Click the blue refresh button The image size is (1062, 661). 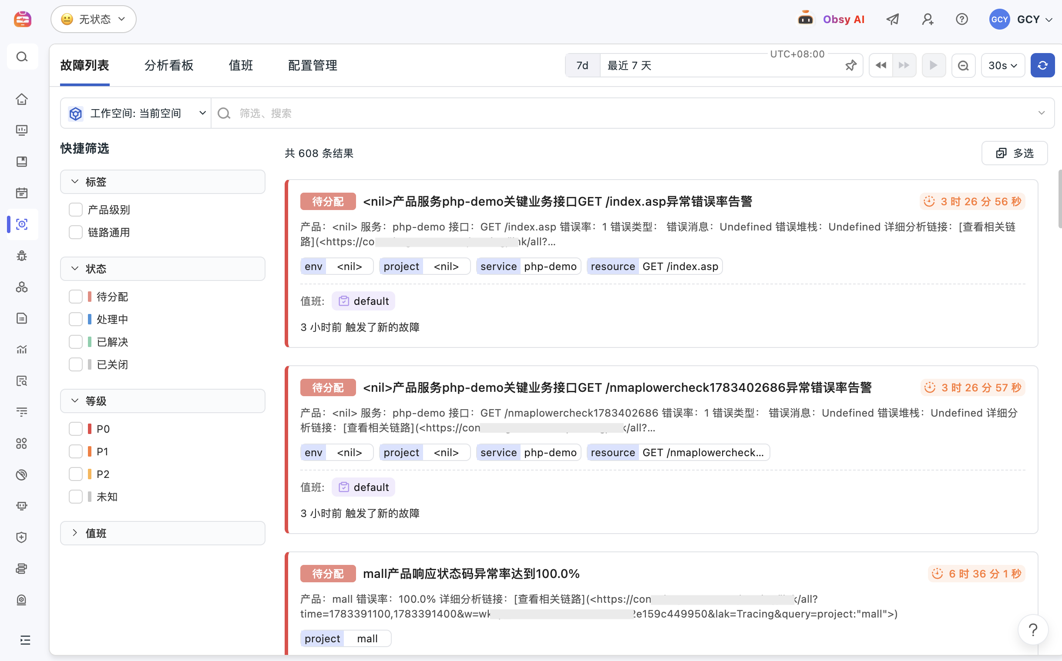(1042, 66)
